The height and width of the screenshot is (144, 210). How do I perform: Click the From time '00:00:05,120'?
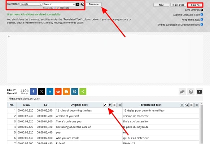click(x=26, y=127)
